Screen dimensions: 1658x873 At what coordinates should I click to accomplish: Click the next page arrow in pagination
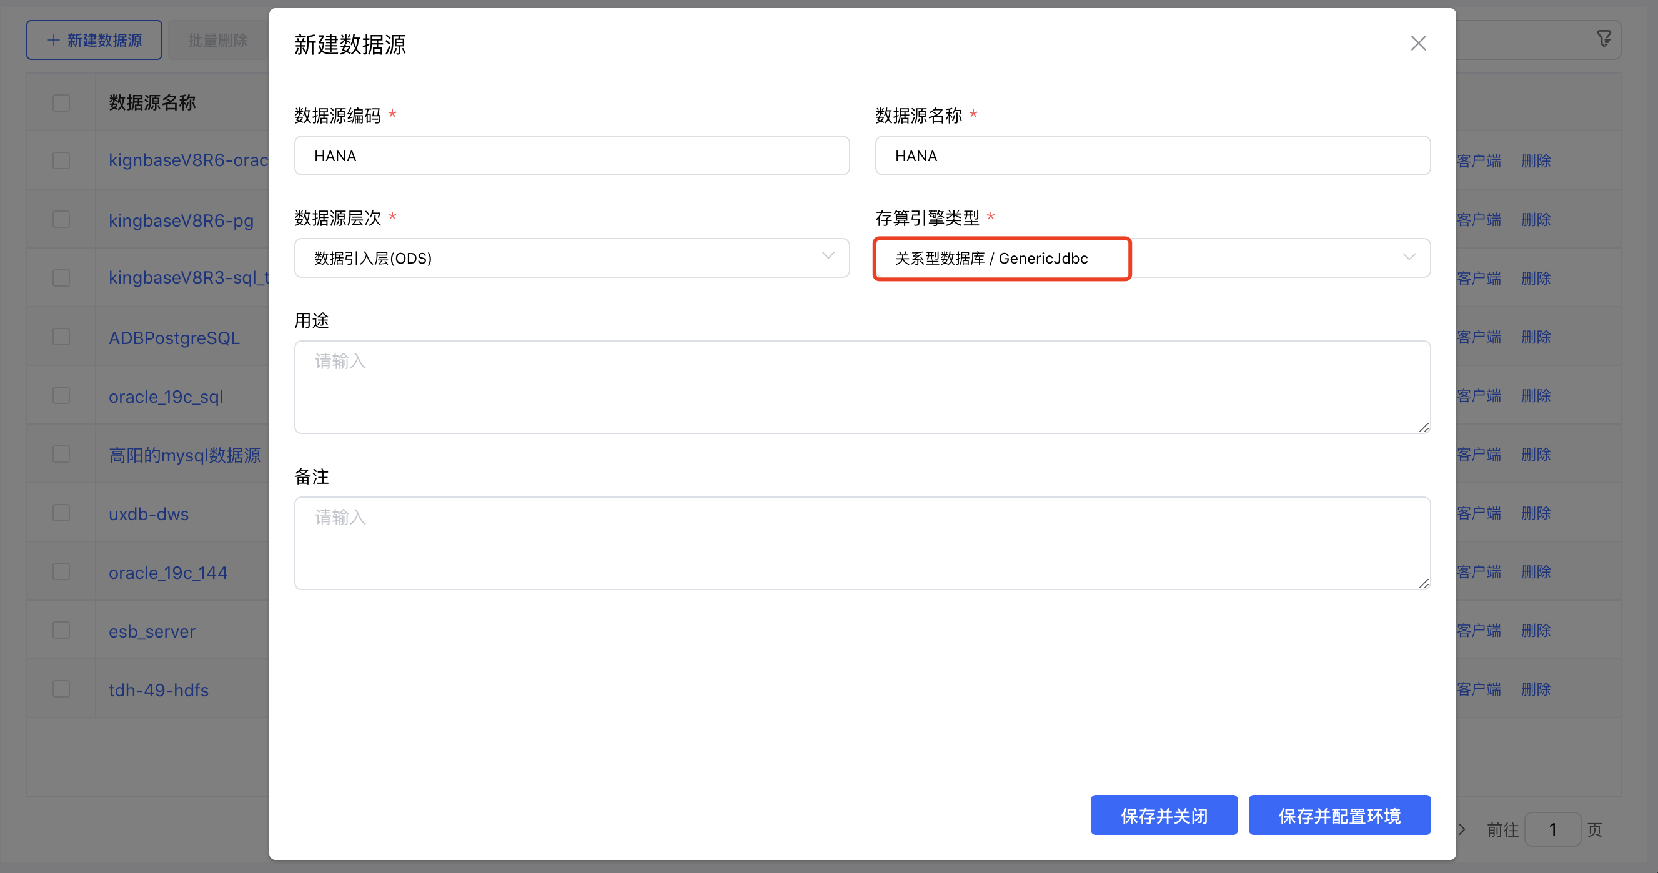1462,829
